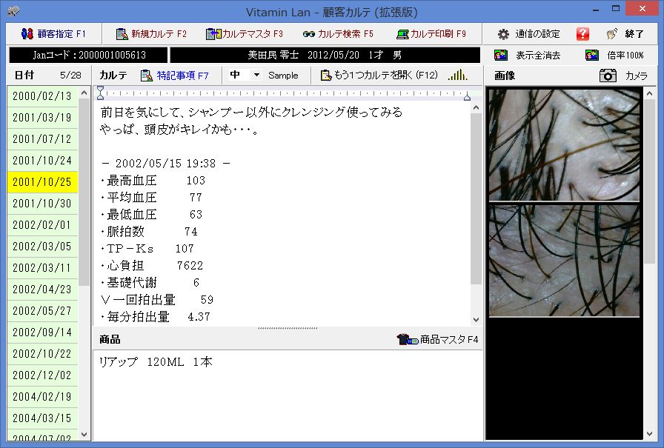Open the カメラ camera capture
664x448 pixels.
pyautogui.click(x=623, y=76)
